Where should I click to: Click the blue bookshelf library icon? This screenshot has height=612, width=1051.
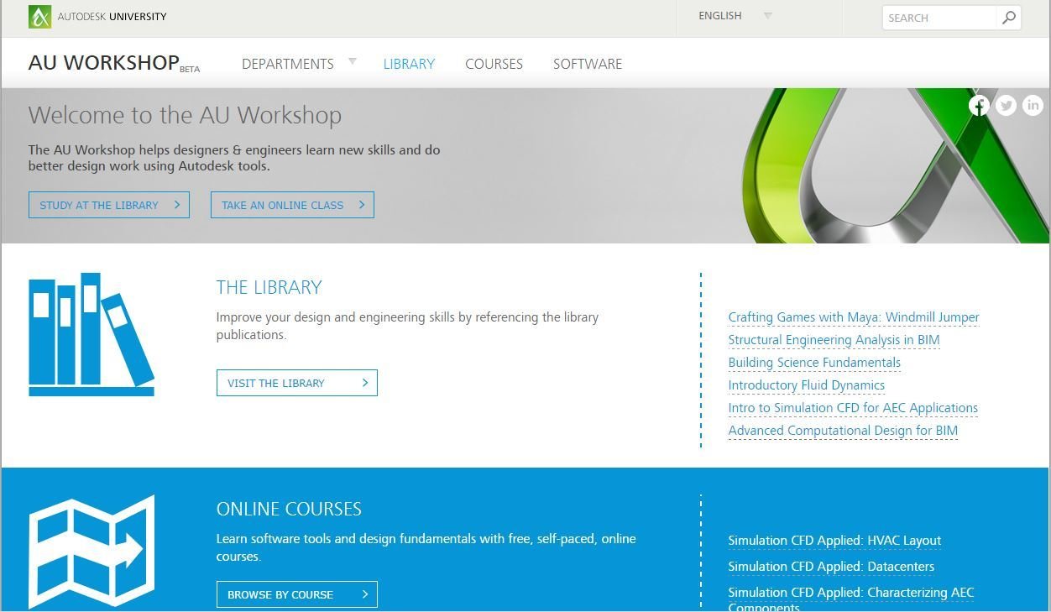click(92, 334)
